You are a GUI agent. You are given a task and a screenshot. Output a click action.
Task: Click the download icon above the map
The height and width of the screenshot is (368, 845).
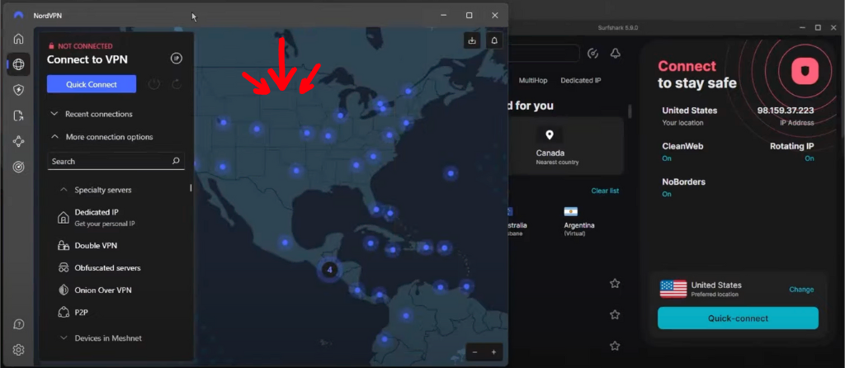(x=471, y=40)
